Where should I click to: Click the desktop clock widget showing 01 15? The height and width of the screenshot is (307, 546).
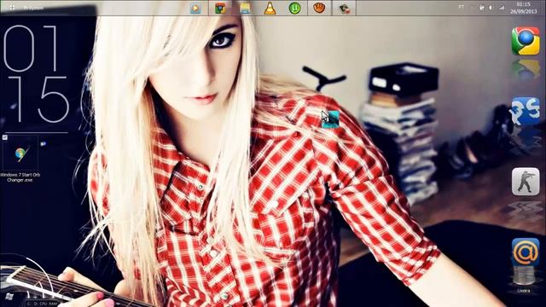[x=37, y=74]
